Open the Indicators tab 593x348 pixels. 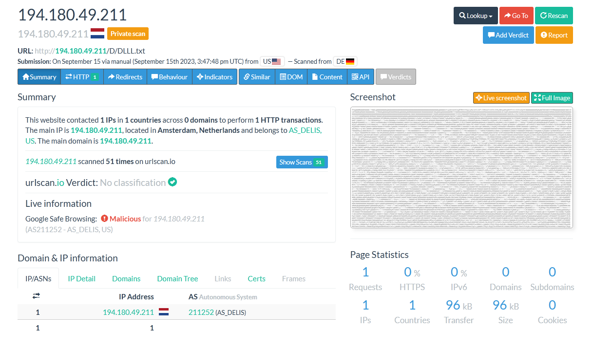click(x=214, y=77)
